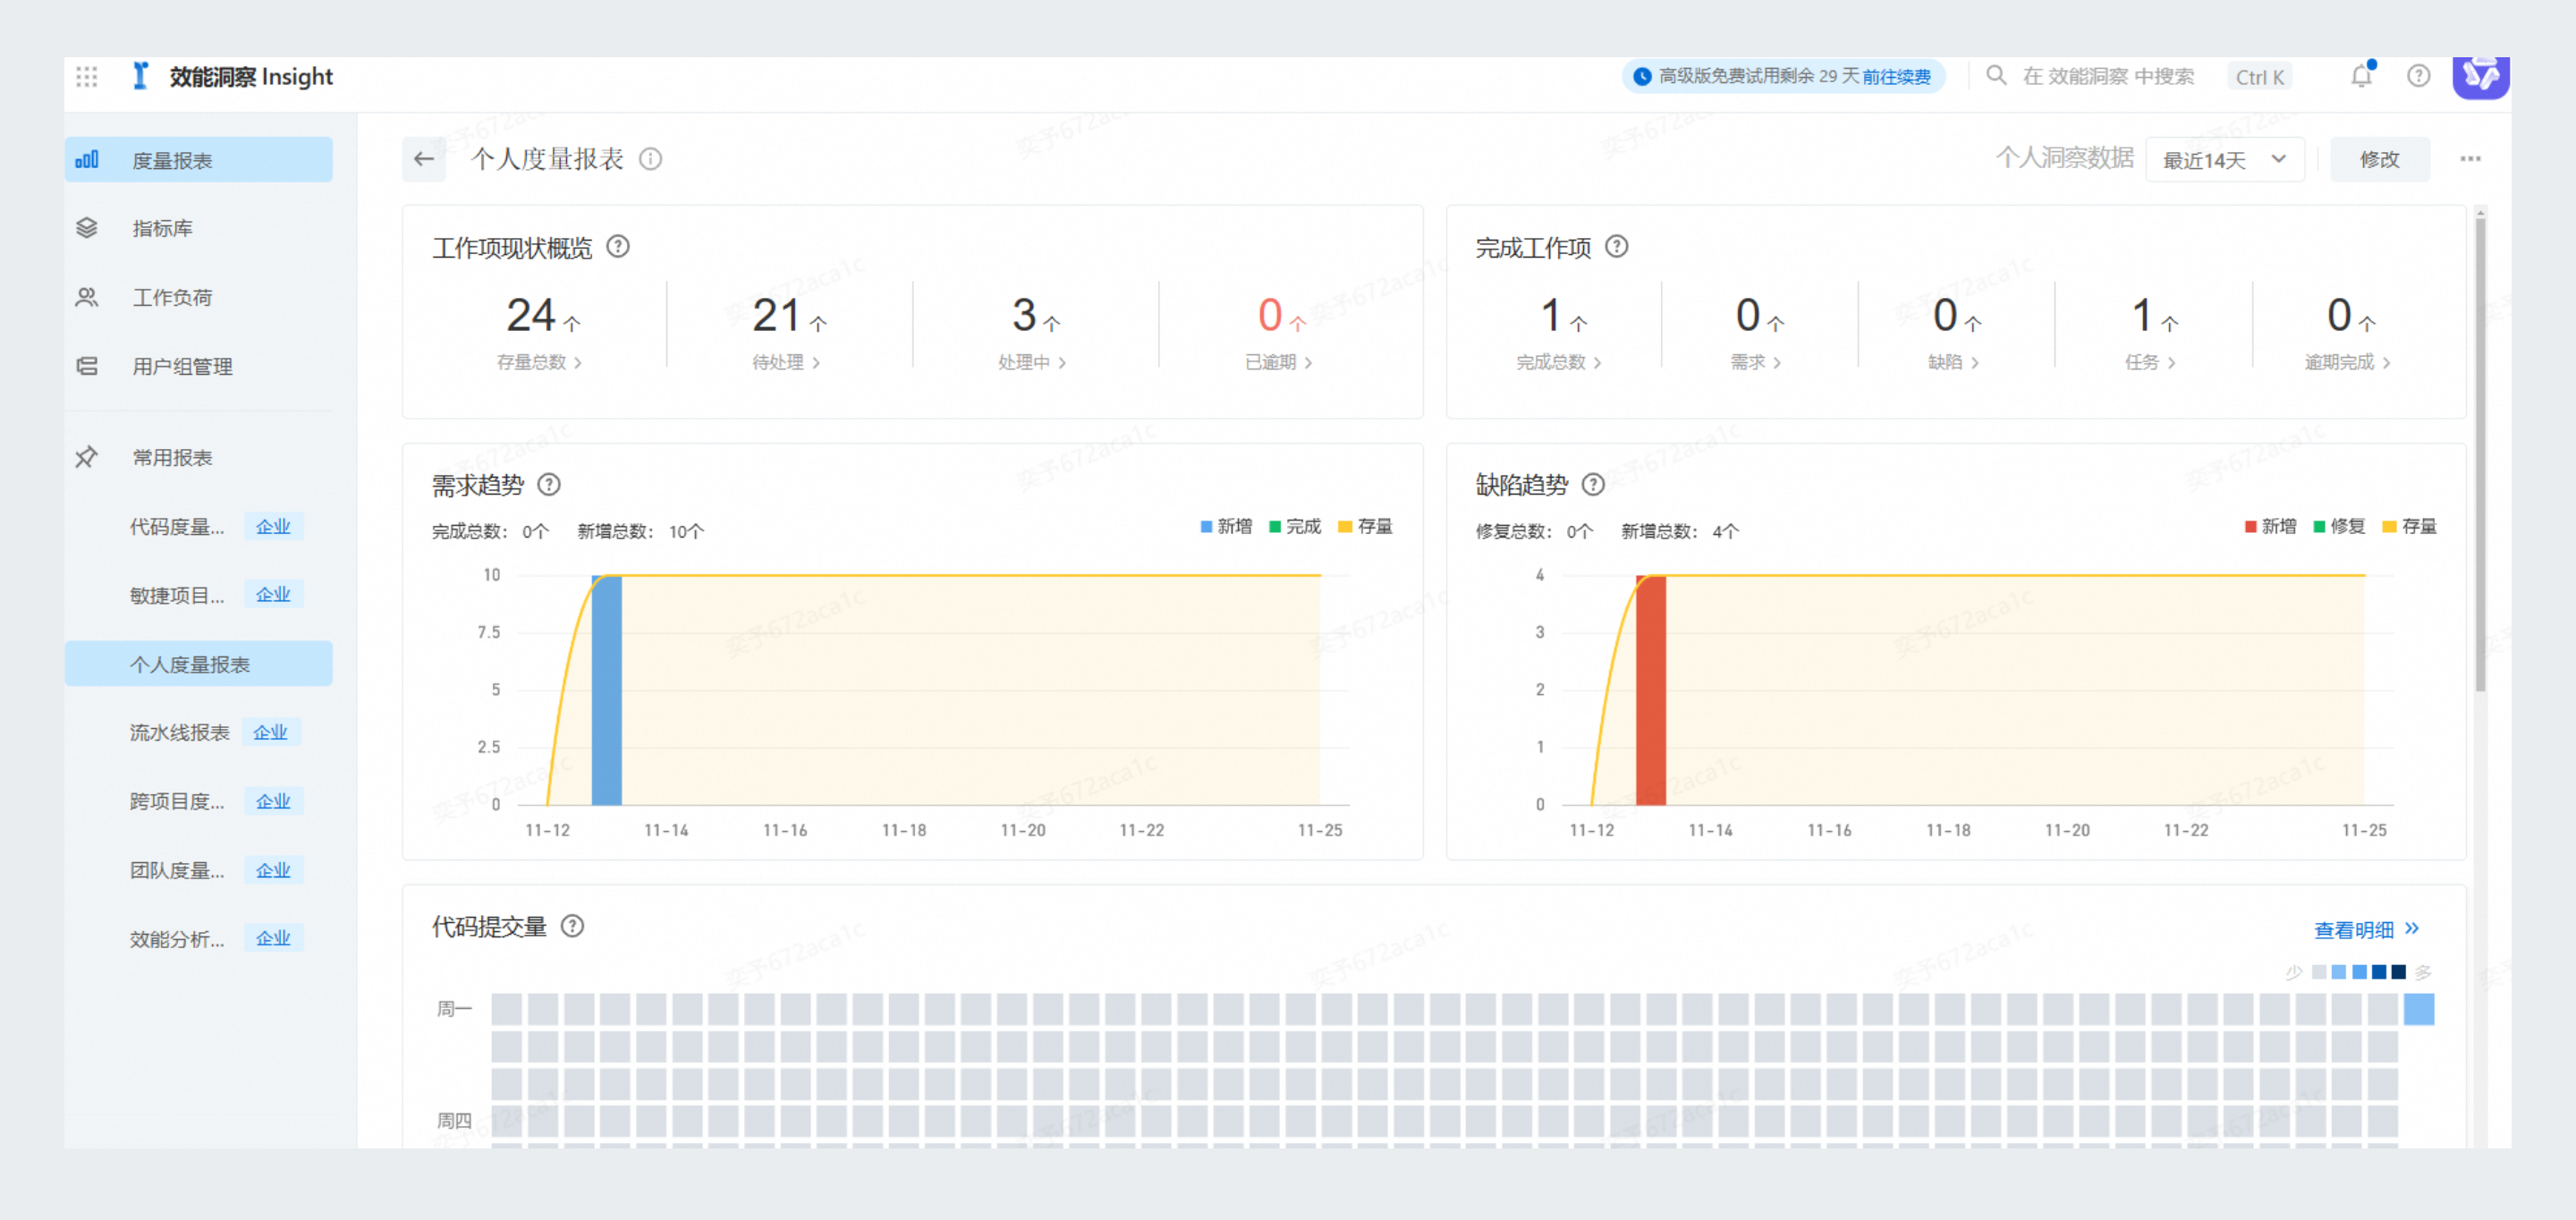Image resolution: width=2576 pixels, height=1220 pixels.
Task: Expand 需求 completed details
Action: point(1755,362)
